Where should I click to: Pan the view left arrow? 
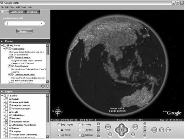tap(118, 130)
